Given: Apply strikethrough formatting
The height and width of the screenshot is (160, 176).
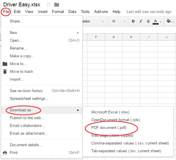Looking at the screenshot, I should pyautogui.click(x=148, y=21).
